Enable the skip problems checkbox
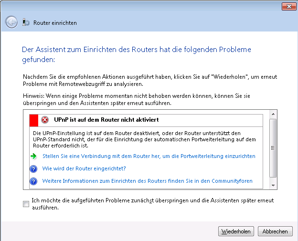Image resolution: width=298 pixels, height=241 pixels. tap(26, 204)
